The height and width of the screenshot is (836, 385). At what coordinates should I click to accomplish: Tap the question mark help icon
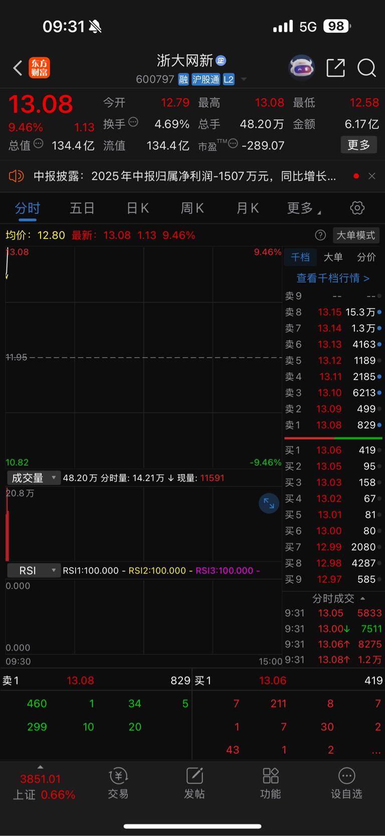[320, 235]
